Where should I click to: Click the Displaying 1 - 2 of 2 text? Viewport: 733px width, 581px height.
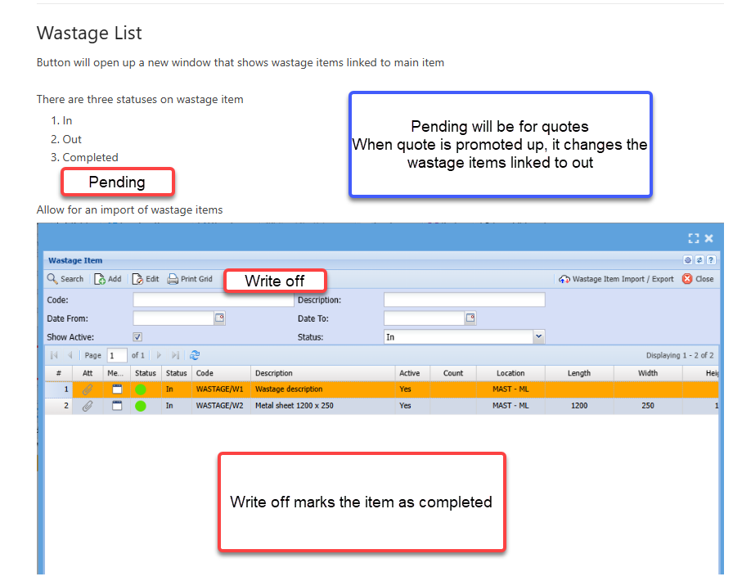[x=680, y=355]
